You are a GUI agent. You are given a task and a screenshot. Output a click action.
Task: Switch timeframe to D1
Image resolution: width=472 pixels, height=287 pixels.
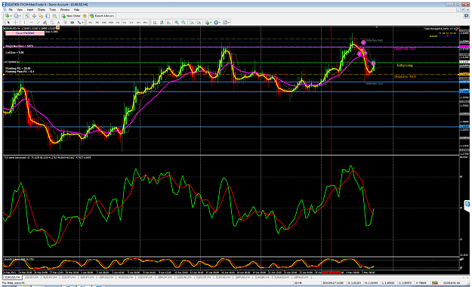[131, 23]
